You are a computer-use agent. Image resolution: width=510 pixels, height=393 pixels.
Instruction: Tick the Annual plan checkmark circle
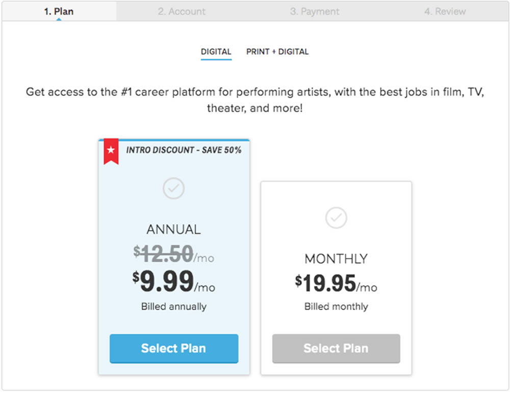click(x=173, y=189)
